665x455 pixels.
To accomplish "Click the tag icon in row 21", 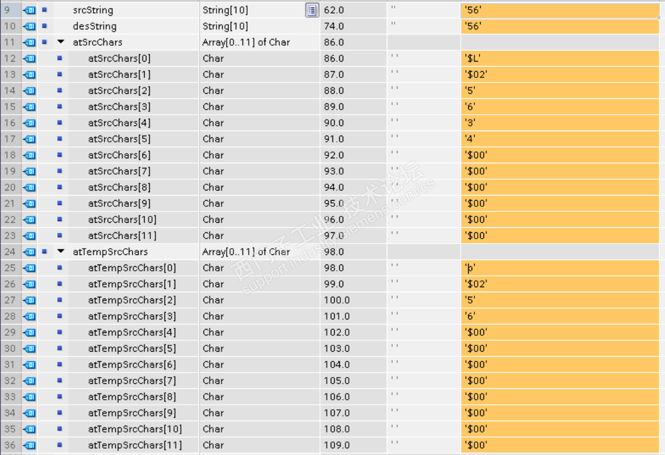I will click(29, 203).
